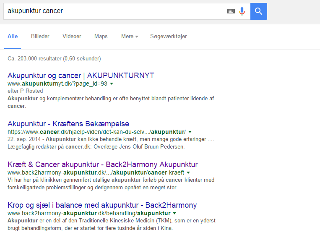Viewport: 320px width, 235px height.
Task: Expand arrow beside back2harmony cancer-kraeft URL
Action: click(188, 172)
